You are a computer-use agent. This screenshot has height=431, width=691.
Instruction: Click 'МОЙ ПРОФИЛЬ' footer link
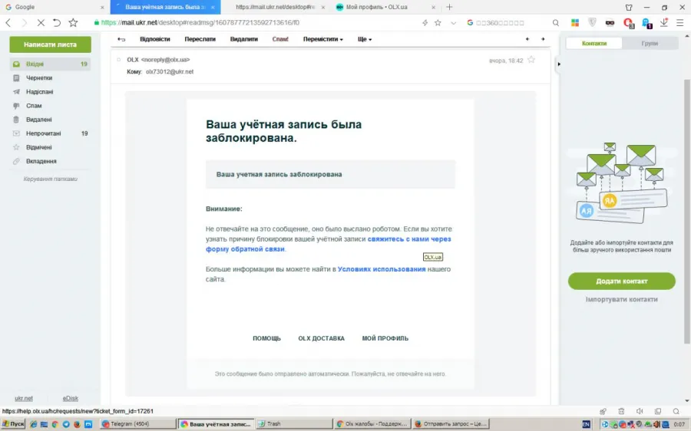click(385, 338)
